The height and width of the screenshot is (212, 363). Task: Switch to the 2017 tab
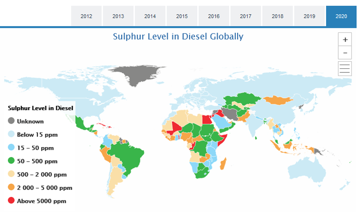coord(246,16)
